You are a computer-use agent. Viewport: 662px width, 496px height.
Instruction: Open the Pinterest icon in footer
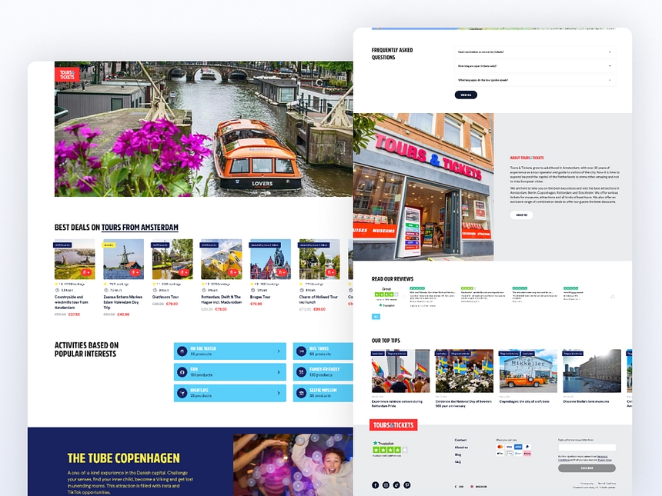[x=407, y=485]
